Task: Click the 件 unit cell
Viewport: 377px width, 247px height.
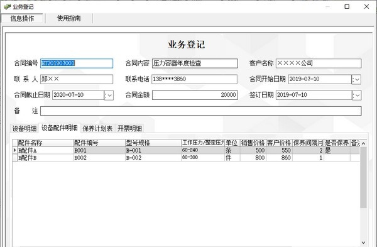Action: click(x=232, y=158)
